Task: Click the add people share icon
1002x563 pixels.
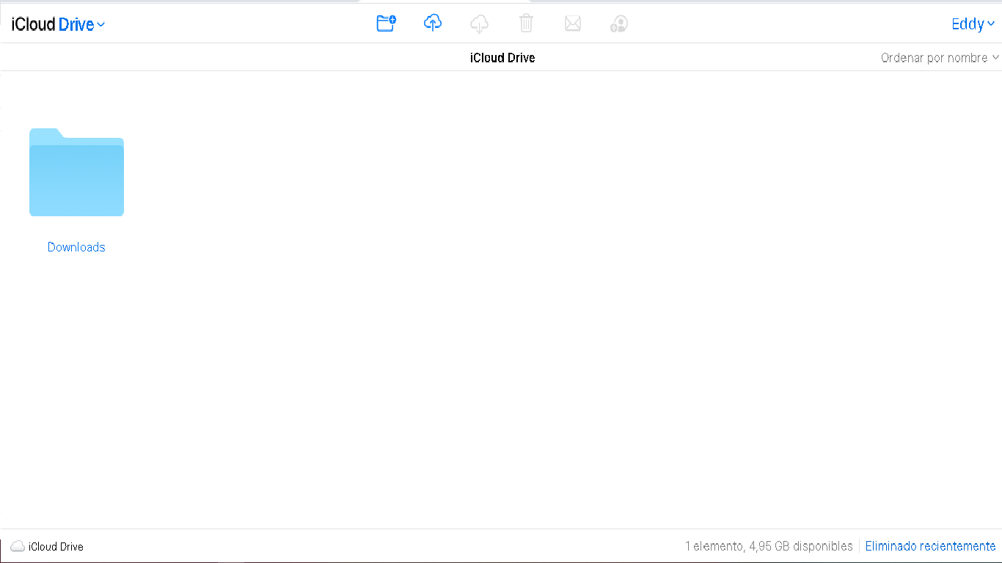Action: (x=619, y=24)
